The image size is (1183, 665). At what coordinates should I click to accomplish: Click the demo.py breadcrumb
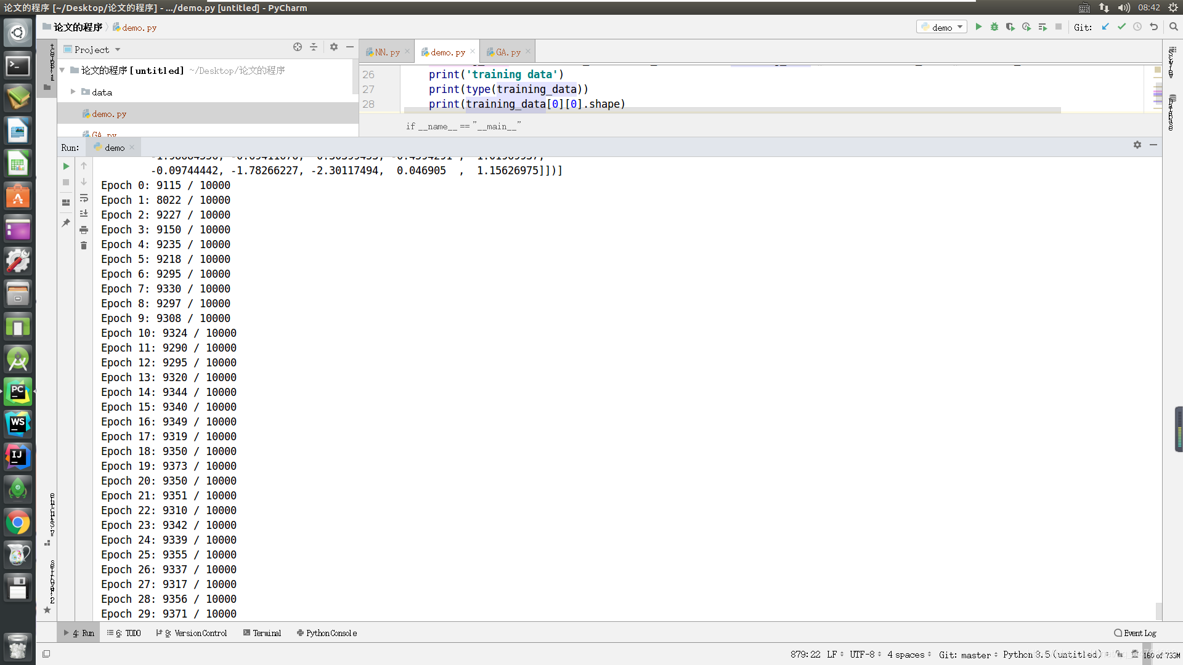[x=135, y=27]
